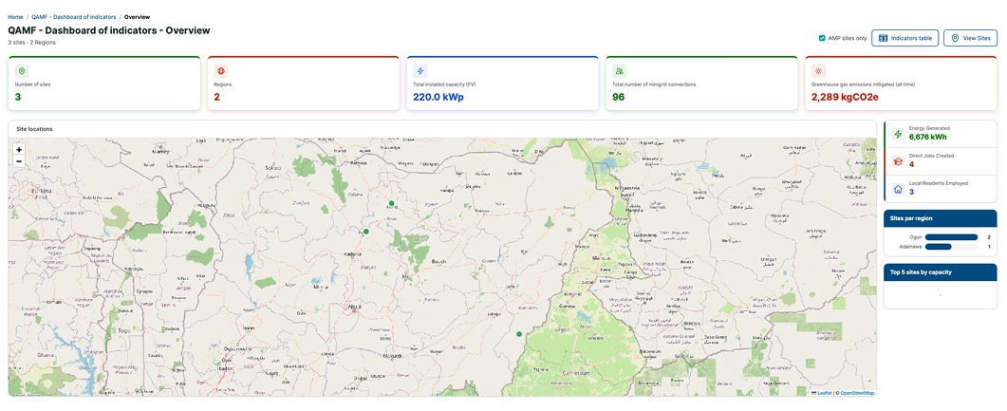Viewport: 1007px width, 411px height.
Task: Click the Adamawa region progress bar
Action: 951,247
